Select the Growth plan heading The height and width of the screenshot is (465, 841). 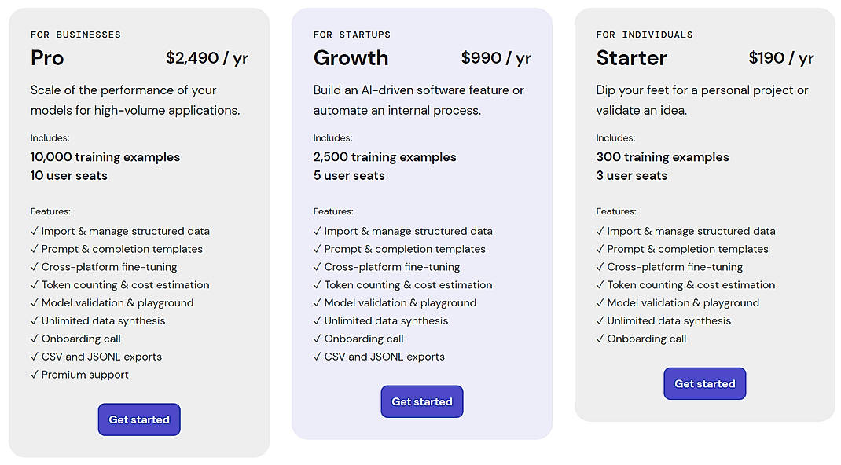pos(351,58)
